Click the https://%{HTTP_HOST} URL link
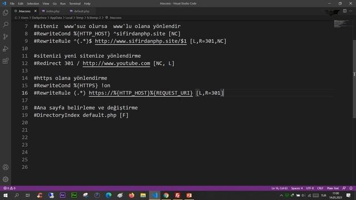356x200 pixels. coord(141,93)
